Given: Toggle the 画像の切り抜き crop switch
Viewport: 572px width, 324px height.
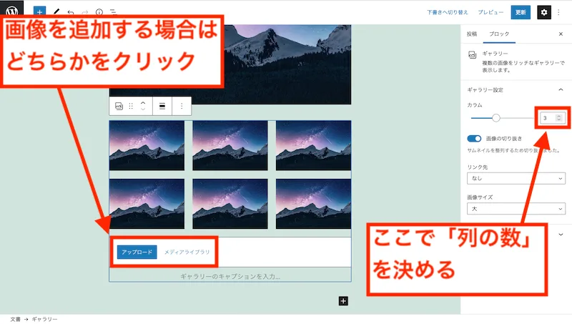Looking at the screenshot, I should click(474, 139).
